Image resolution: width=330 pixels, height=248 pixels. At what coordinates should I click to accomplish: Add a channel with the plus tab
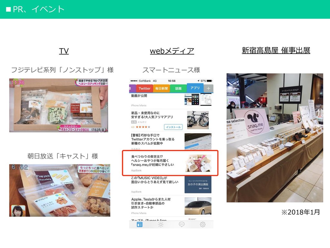click(209, 88)
